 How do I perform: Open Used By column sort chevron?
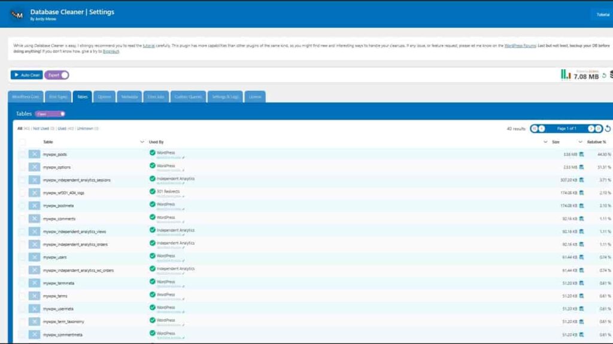pyautogui.click(x=545, y=142)
